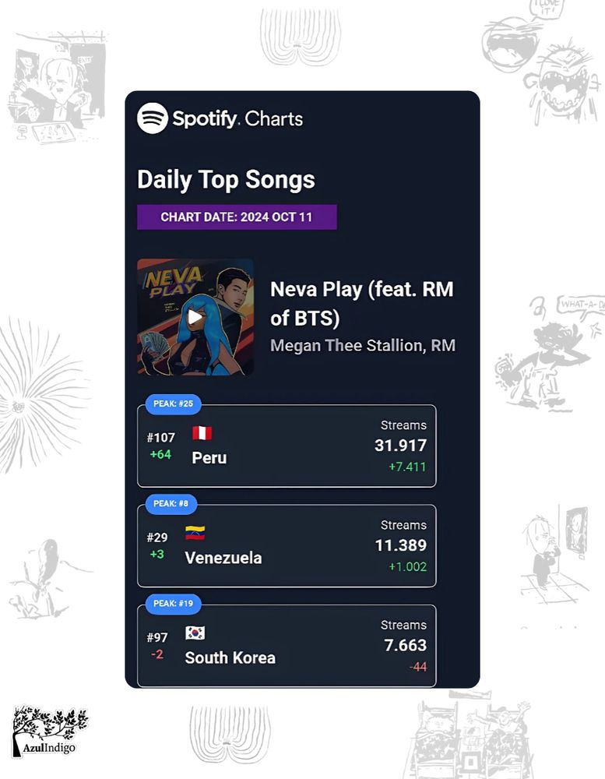Click the Venezuela flag icon
This screenshot has width=605, height=779.
[195, 533]
